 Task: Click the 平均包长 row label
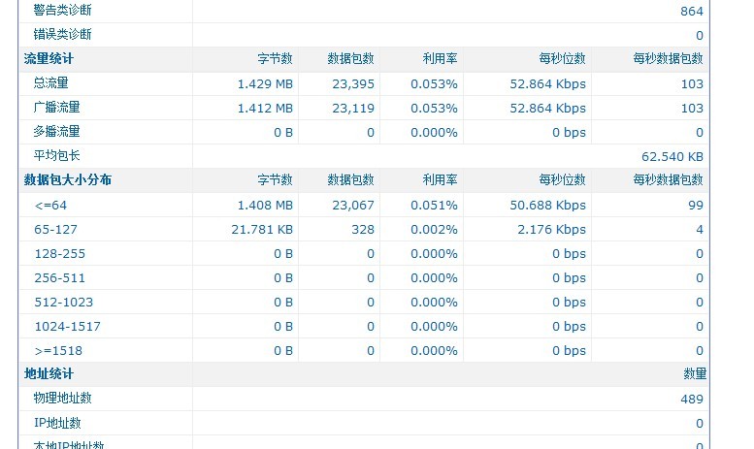click(57, 156)
